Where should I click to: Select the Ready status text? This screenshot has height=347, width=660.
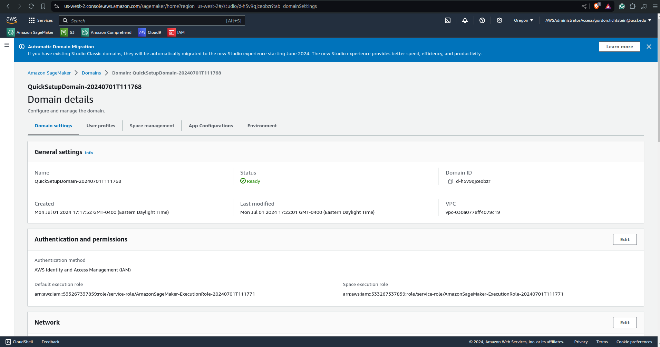coord(253,181)
